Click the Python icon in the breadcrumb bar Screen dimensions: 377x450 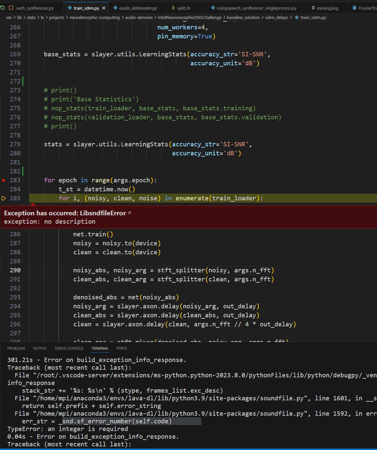pos(296,17)
